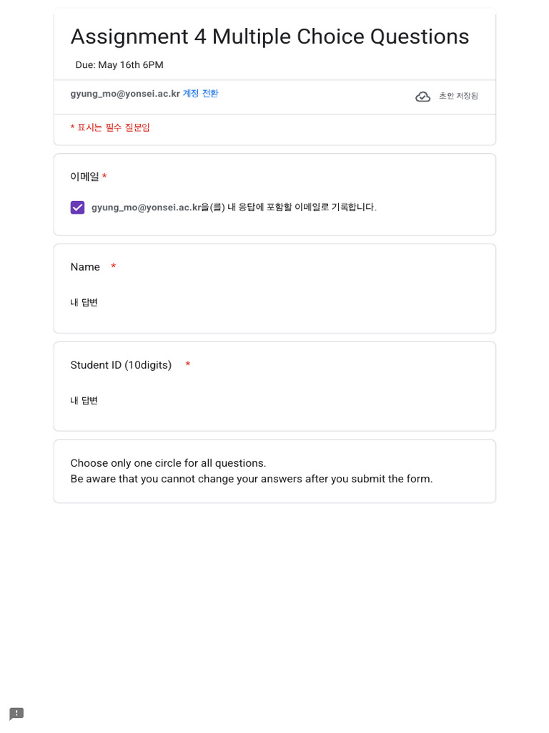Click the red asterisk beside 이메일

coord(104,177)
